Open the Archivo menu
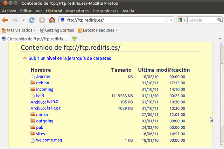Screen dimensions: 224x149 coord(9,11)
